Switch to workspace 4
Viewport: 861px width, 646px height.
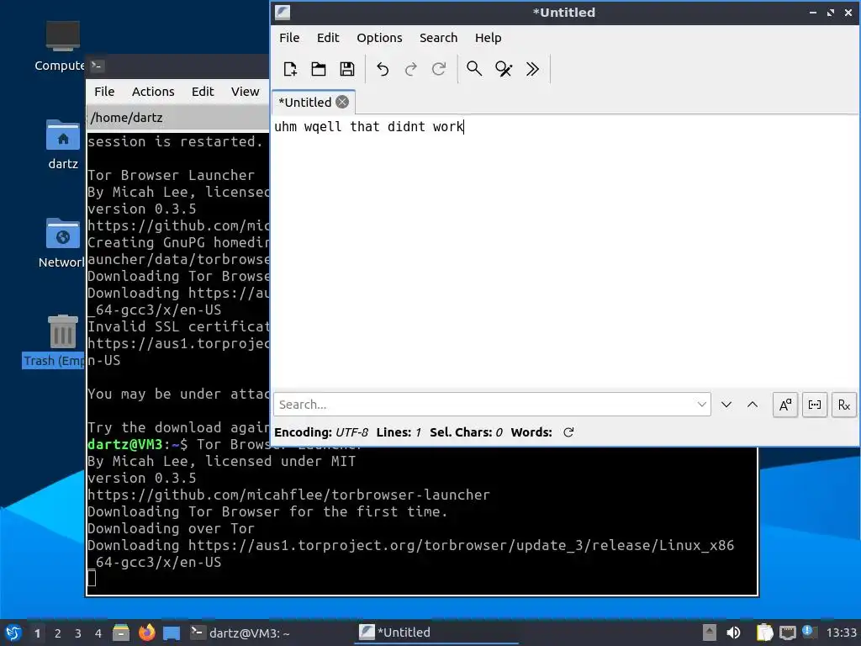click(x=98, y=633)
